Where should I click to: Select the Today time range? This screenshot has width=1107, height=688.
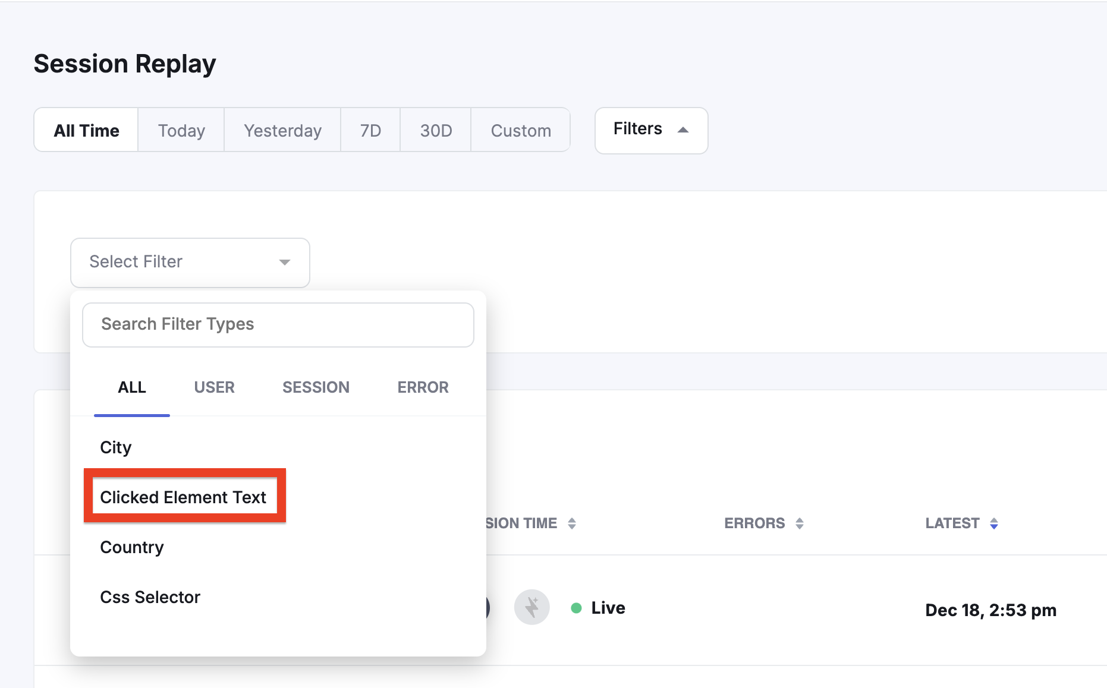click(x=181, y=130)
